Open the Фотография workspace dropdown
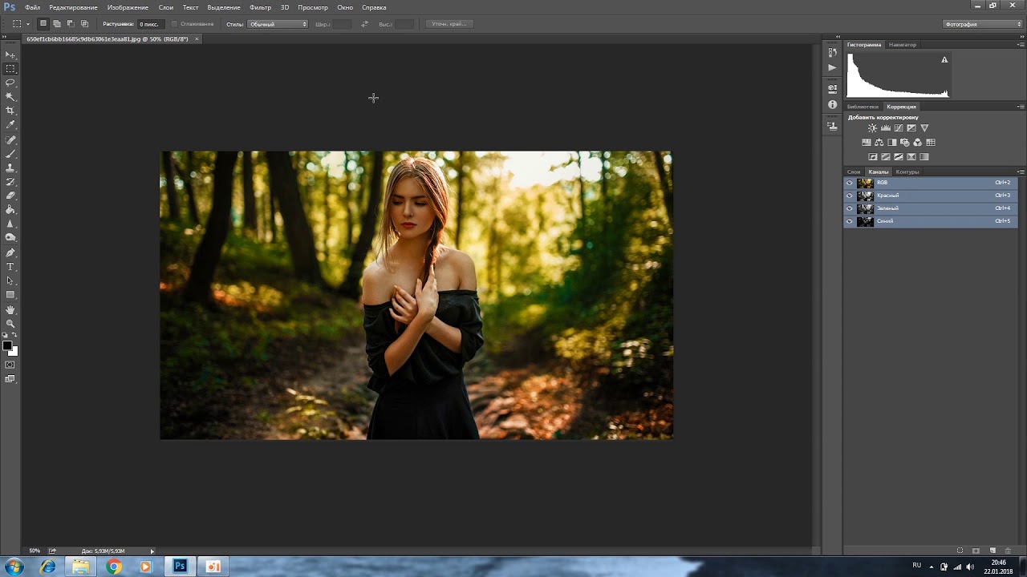This screenshot has height=577, width=1027. pyautogui.click(x=982, y=24)
